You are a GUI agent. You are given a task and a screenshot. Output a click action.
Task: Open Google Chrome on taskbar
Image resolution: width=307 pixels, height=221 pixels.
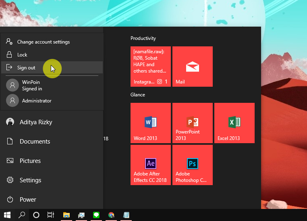(x=111, y=215)
